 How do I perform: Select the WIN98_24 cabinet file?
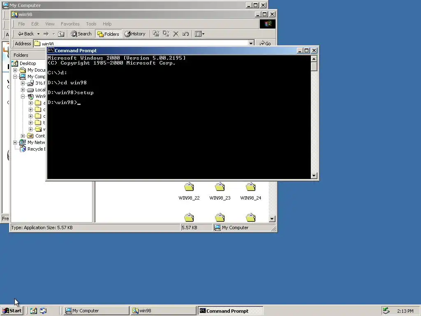click(x=250, y=191)
